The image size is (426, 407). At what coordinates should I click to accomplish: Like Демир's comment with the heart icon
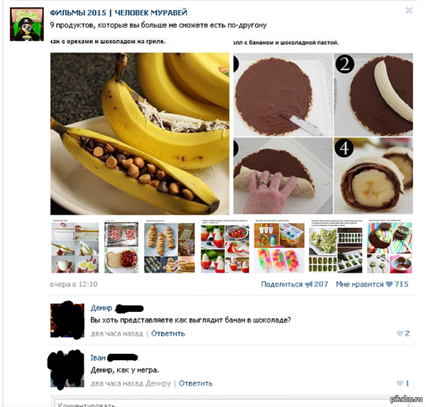click(x=400, y=333)
